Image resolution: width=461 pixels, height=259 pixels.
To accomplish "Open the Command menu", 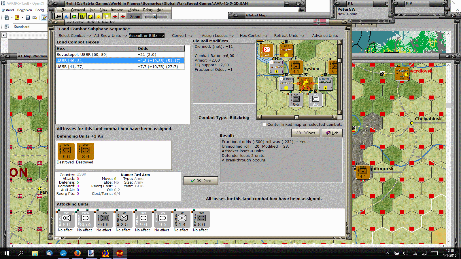I will coord(78,10).
